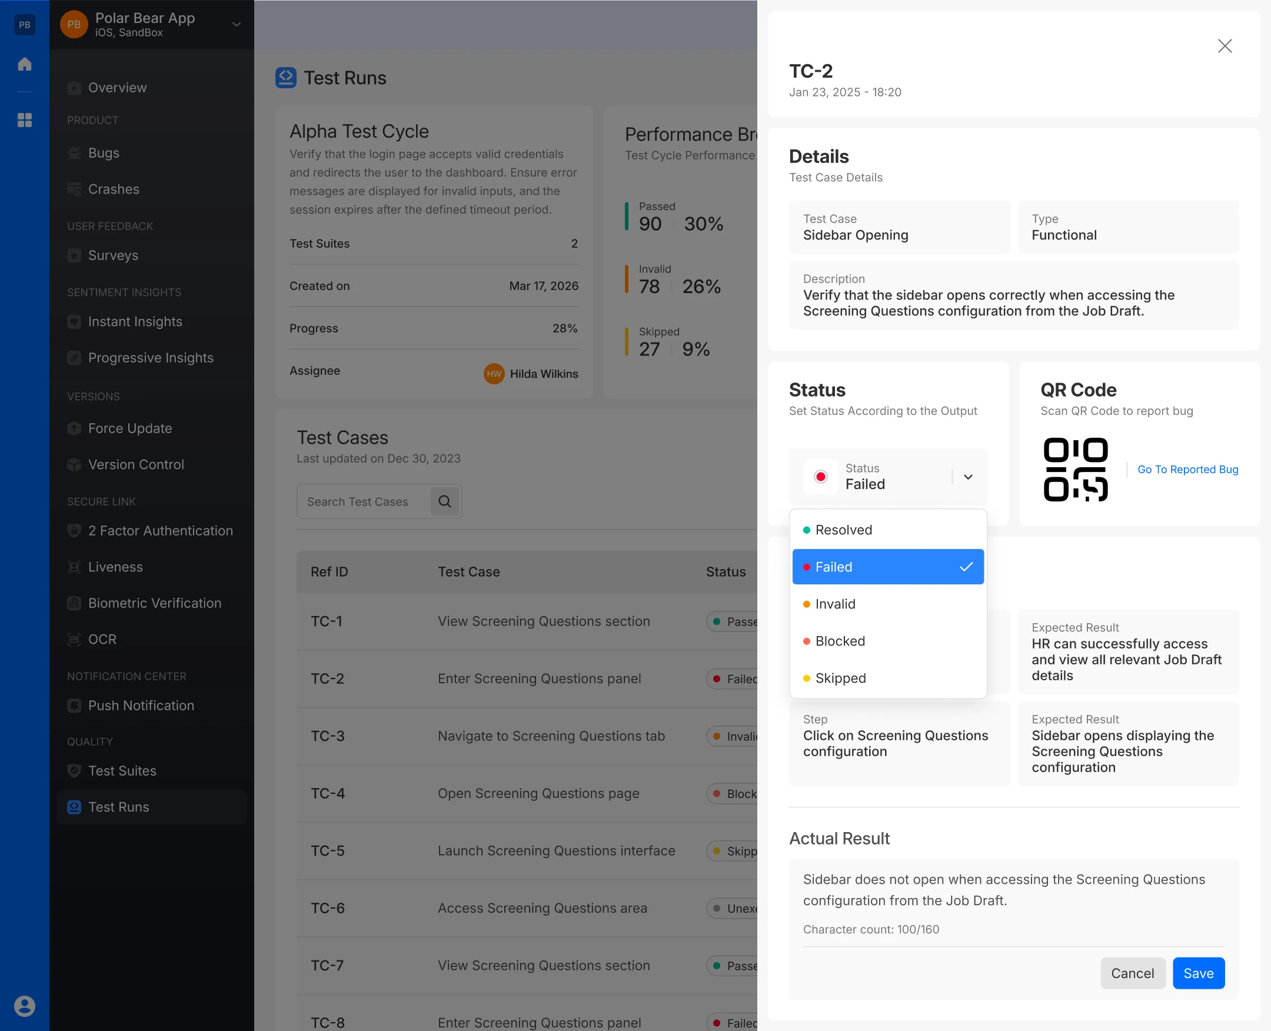Click the user profile icon at bottom left
This screenshot has height=1031, width=1271.
pos(24,1006)
